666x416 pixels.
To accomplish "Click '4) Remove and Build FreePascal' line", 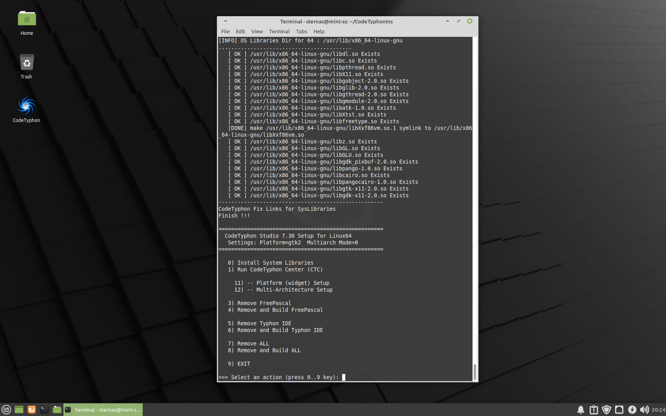I will click(275, 310).
